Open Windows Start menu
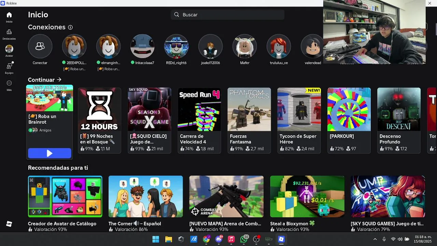The height and width of the screenshot is (246, 437). point(156,239)
